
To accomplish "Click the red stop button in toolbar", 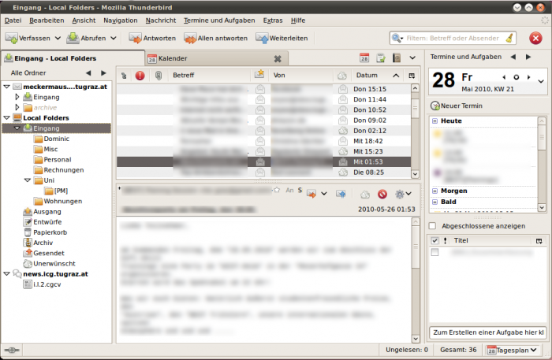I will [535, 38].
